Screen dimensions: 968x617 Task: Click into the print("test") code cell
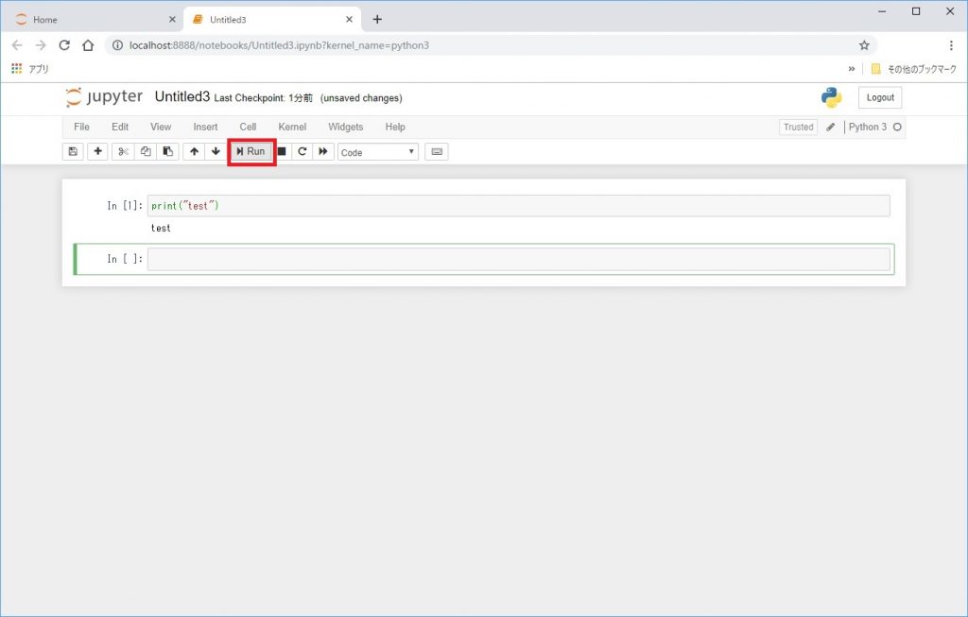tap(519, 205)
